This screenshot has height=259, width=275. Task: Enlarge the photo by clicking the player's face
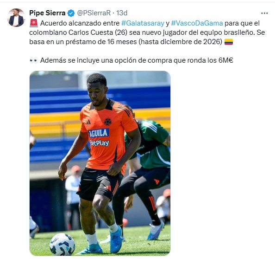96,91
